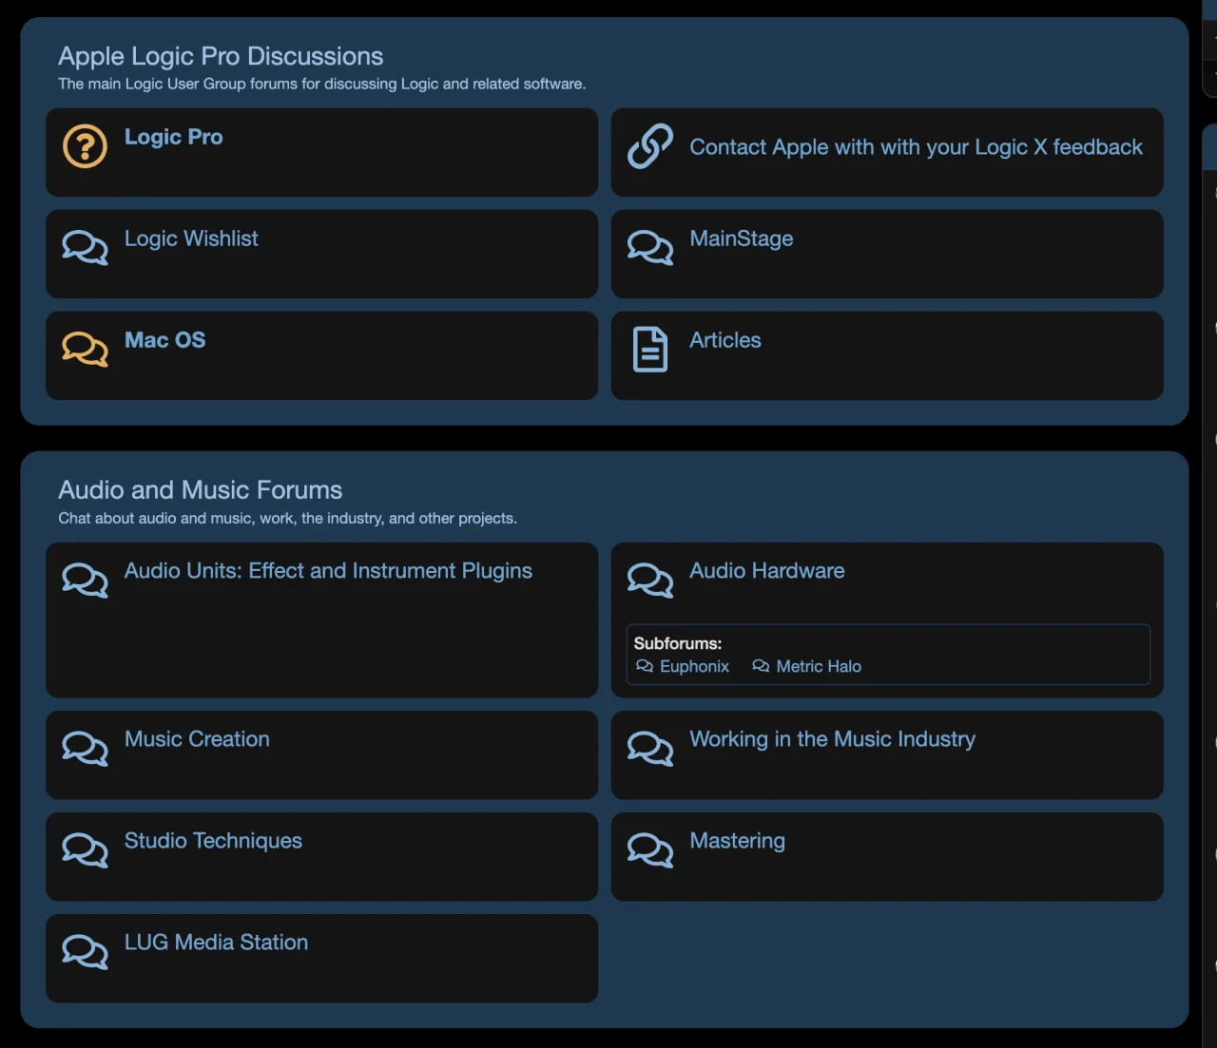Click the chat icon beside Mastering
1217x1048 pixels.
(650, 849)
